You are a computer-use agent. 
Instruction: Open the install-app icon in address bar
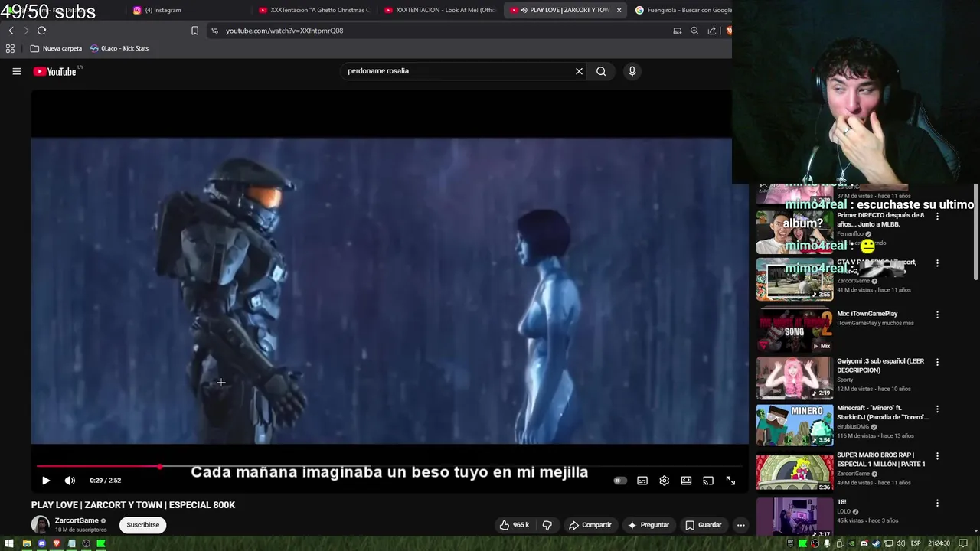point(677,31)
